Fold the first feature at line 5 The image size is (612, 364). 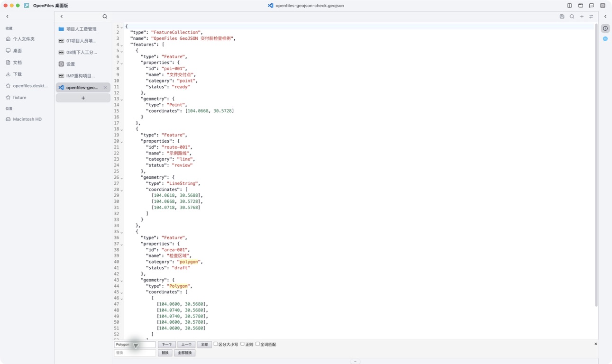pyautogui.click(x=122, y=51)
